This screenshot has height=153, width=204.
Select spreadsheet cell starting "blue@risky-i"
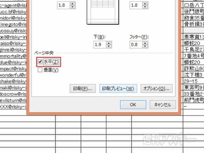(13, 62)
